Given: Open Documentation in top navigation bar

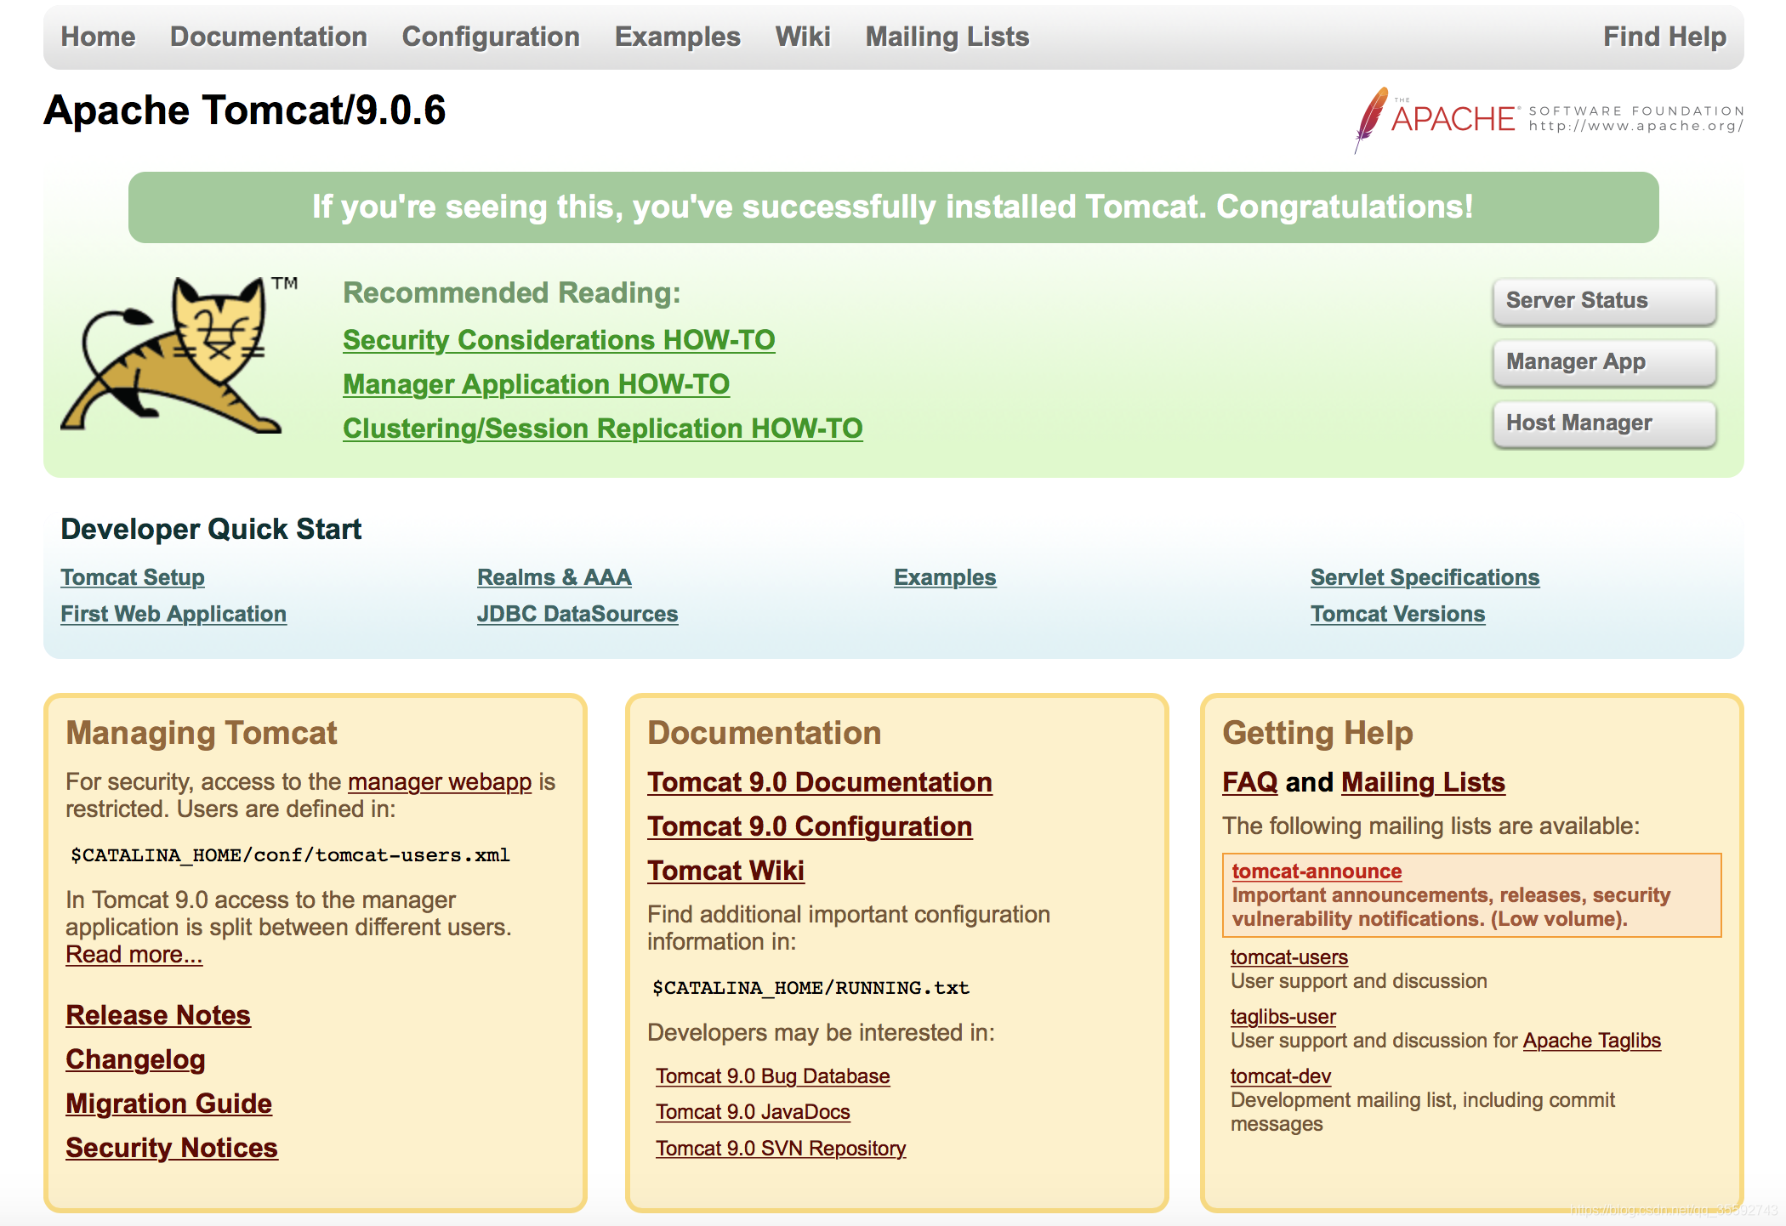Looking at the screenshot, I should [x=268, y=37].
